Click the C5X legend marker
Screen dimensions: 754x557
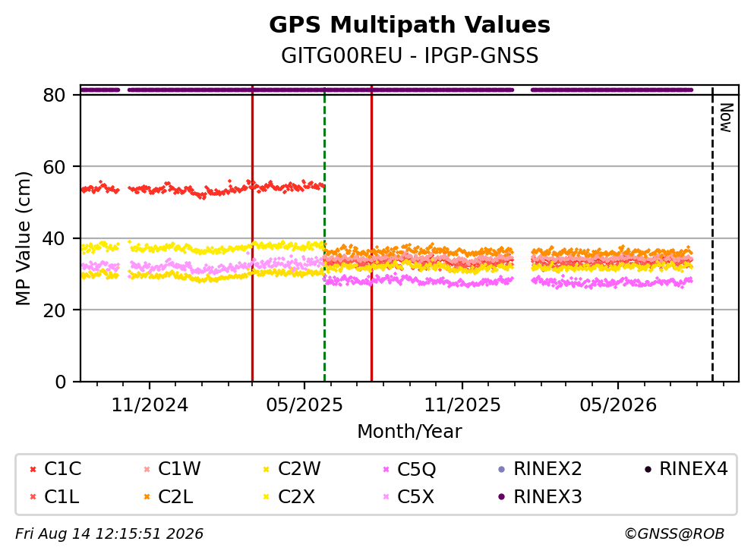(x=386, y=497)
